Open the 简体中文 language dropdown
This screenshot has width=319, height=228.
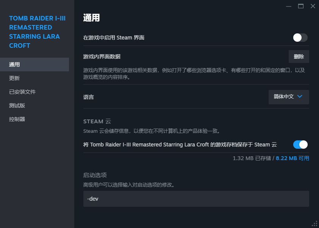coord(289,97)
